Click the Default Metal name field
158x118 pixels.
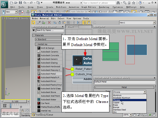coord(124,82)
